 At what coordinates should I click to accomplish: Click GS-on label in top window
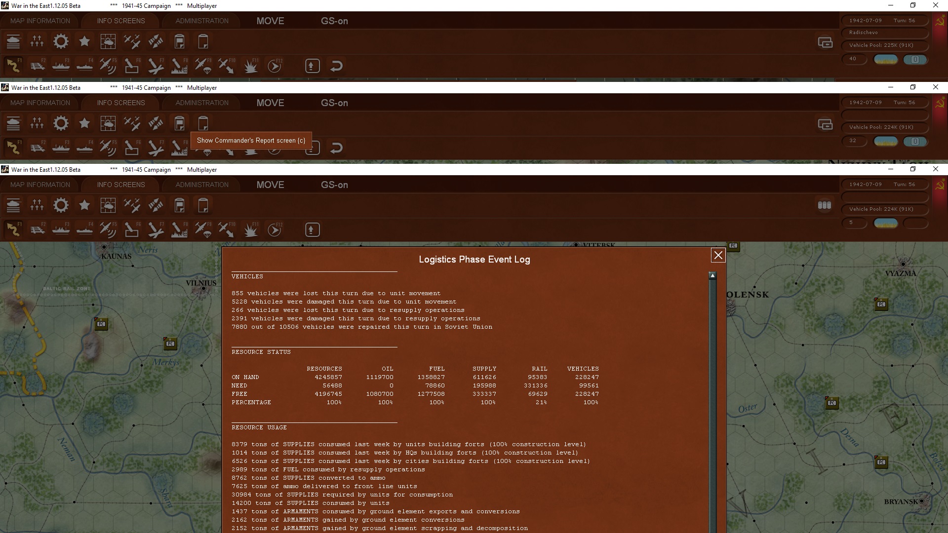coord(334,21)
